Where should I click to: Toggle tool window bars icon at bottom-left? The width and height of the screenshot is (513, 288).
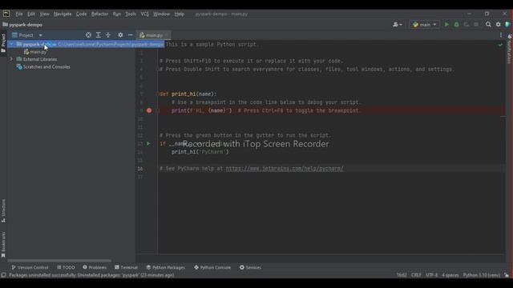coord(3,275)
